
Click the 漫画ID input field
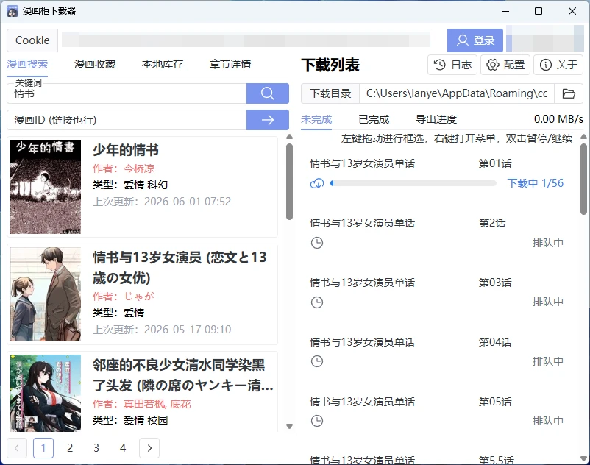(x=127, y=120)
